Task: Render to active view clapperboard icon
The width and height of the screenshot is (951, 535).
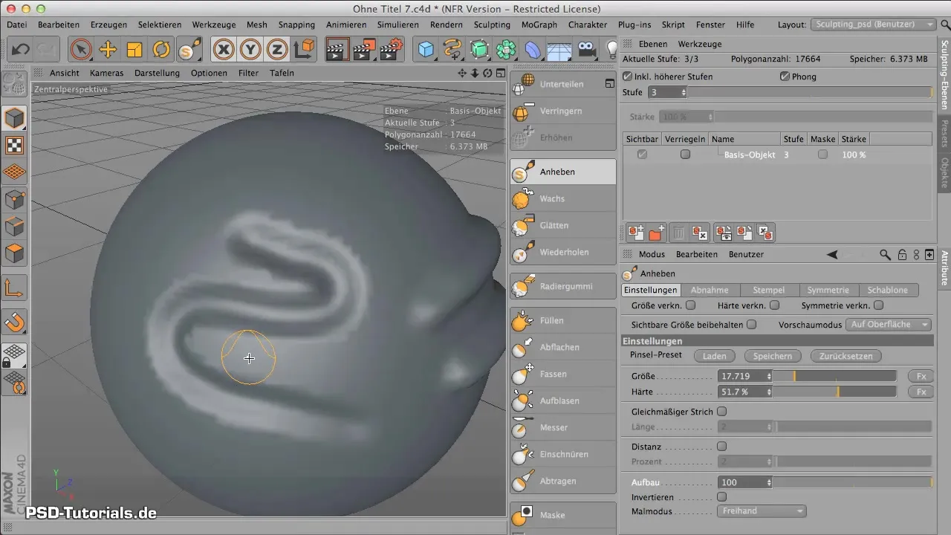Action: pos(337,50)
